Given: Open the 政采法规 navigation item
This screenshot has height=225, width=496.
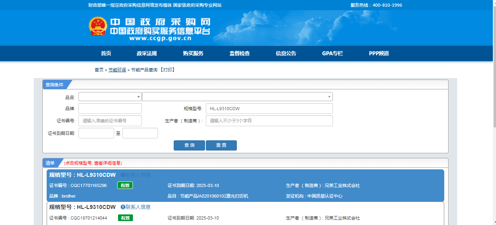Looking at the screenshot, I should (147, 54).
